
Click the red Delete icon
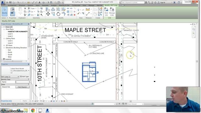(x=74, y=15)
